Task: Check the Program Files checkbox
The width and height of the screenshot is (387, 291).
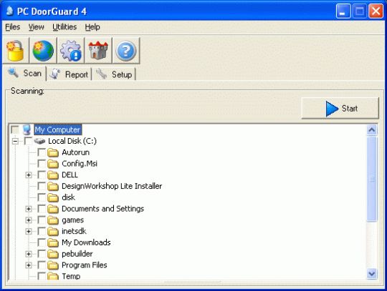Action: tap(42, 265)
